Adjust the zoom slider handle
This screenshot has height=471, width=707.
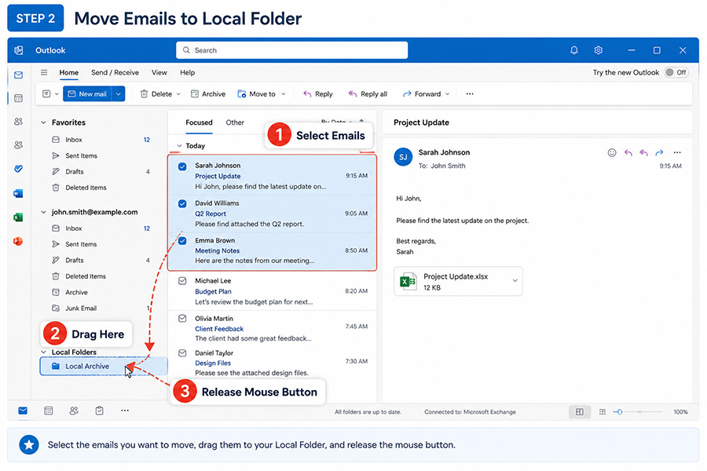[x=620, y=411]
